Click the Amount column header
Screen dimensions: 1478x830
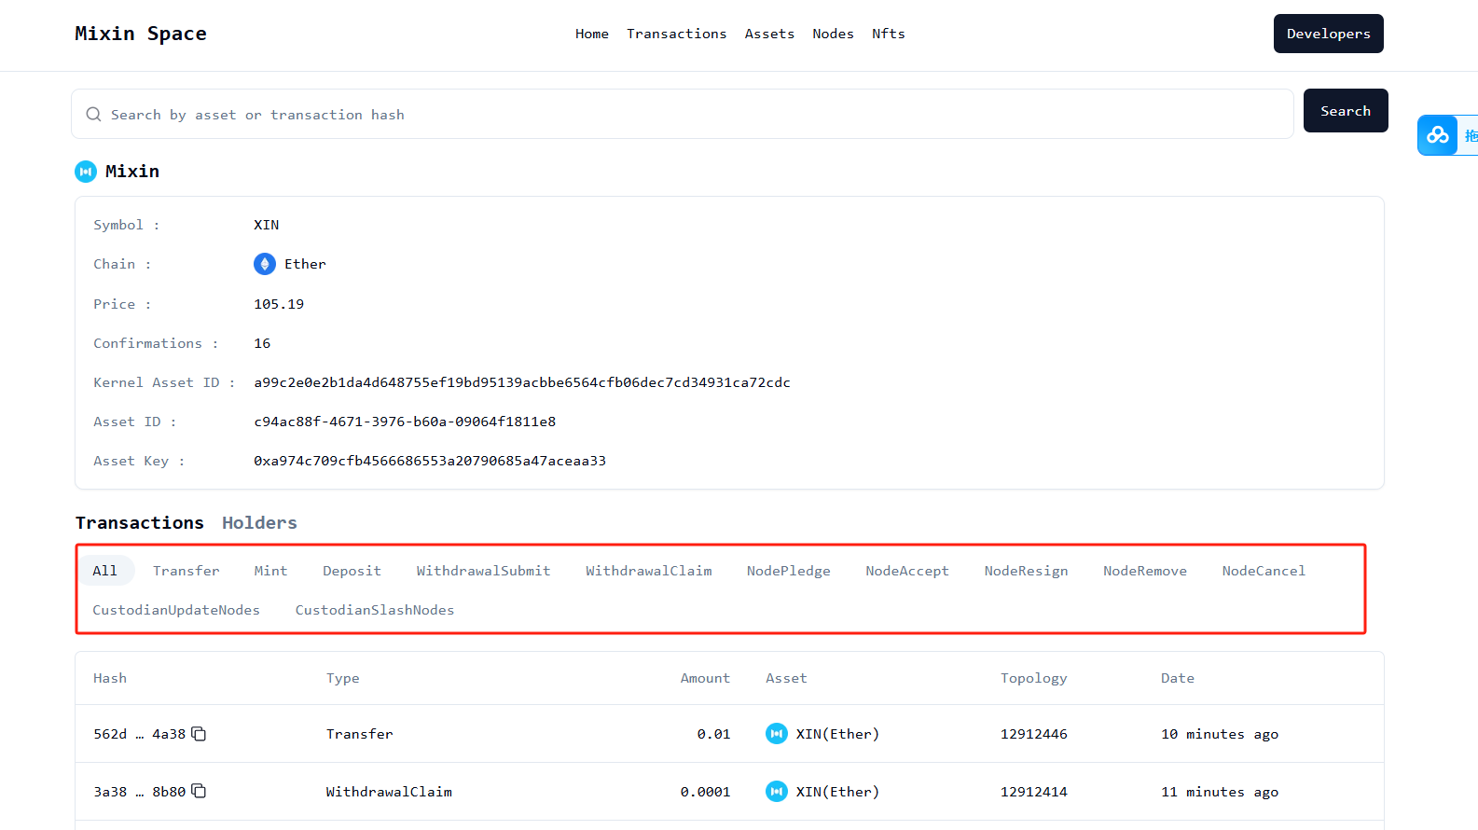pos(705,678)
